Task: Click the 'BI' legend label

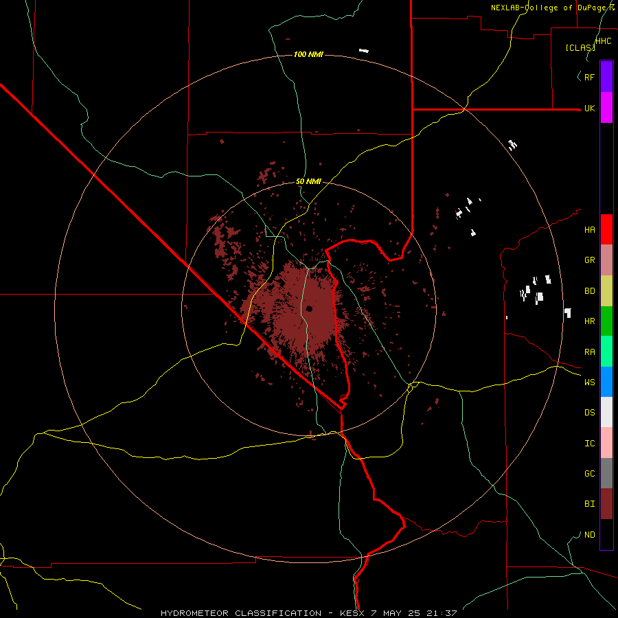Action: point(589,504)
